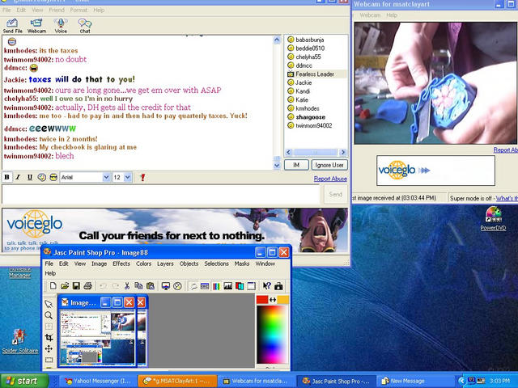Viewport: 518px width, 388px height.
Task: Open the Masks menu
Action: point(242,264)
